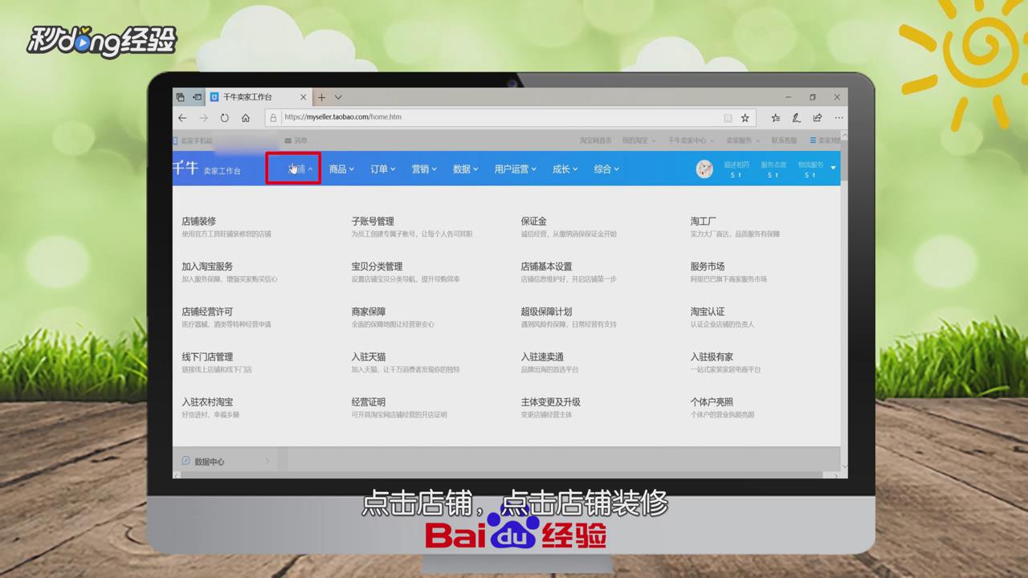Expand the 用户运营 navigation menu
Screen dimensions: 1028x578
[515, 169]
